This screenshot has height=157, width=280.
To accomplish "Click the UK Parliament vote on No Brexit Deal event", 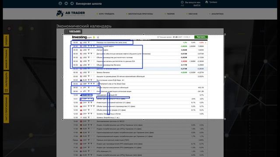I will click(x=111, y=84).
